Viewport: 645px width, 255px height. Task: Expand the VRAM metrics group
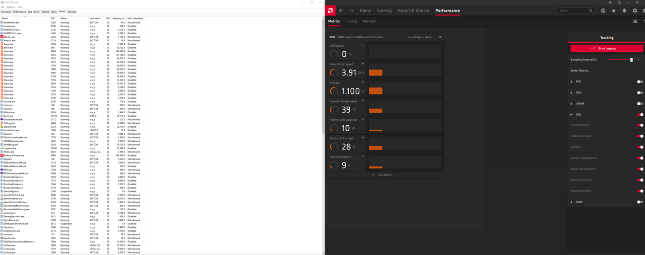(571, 104)
